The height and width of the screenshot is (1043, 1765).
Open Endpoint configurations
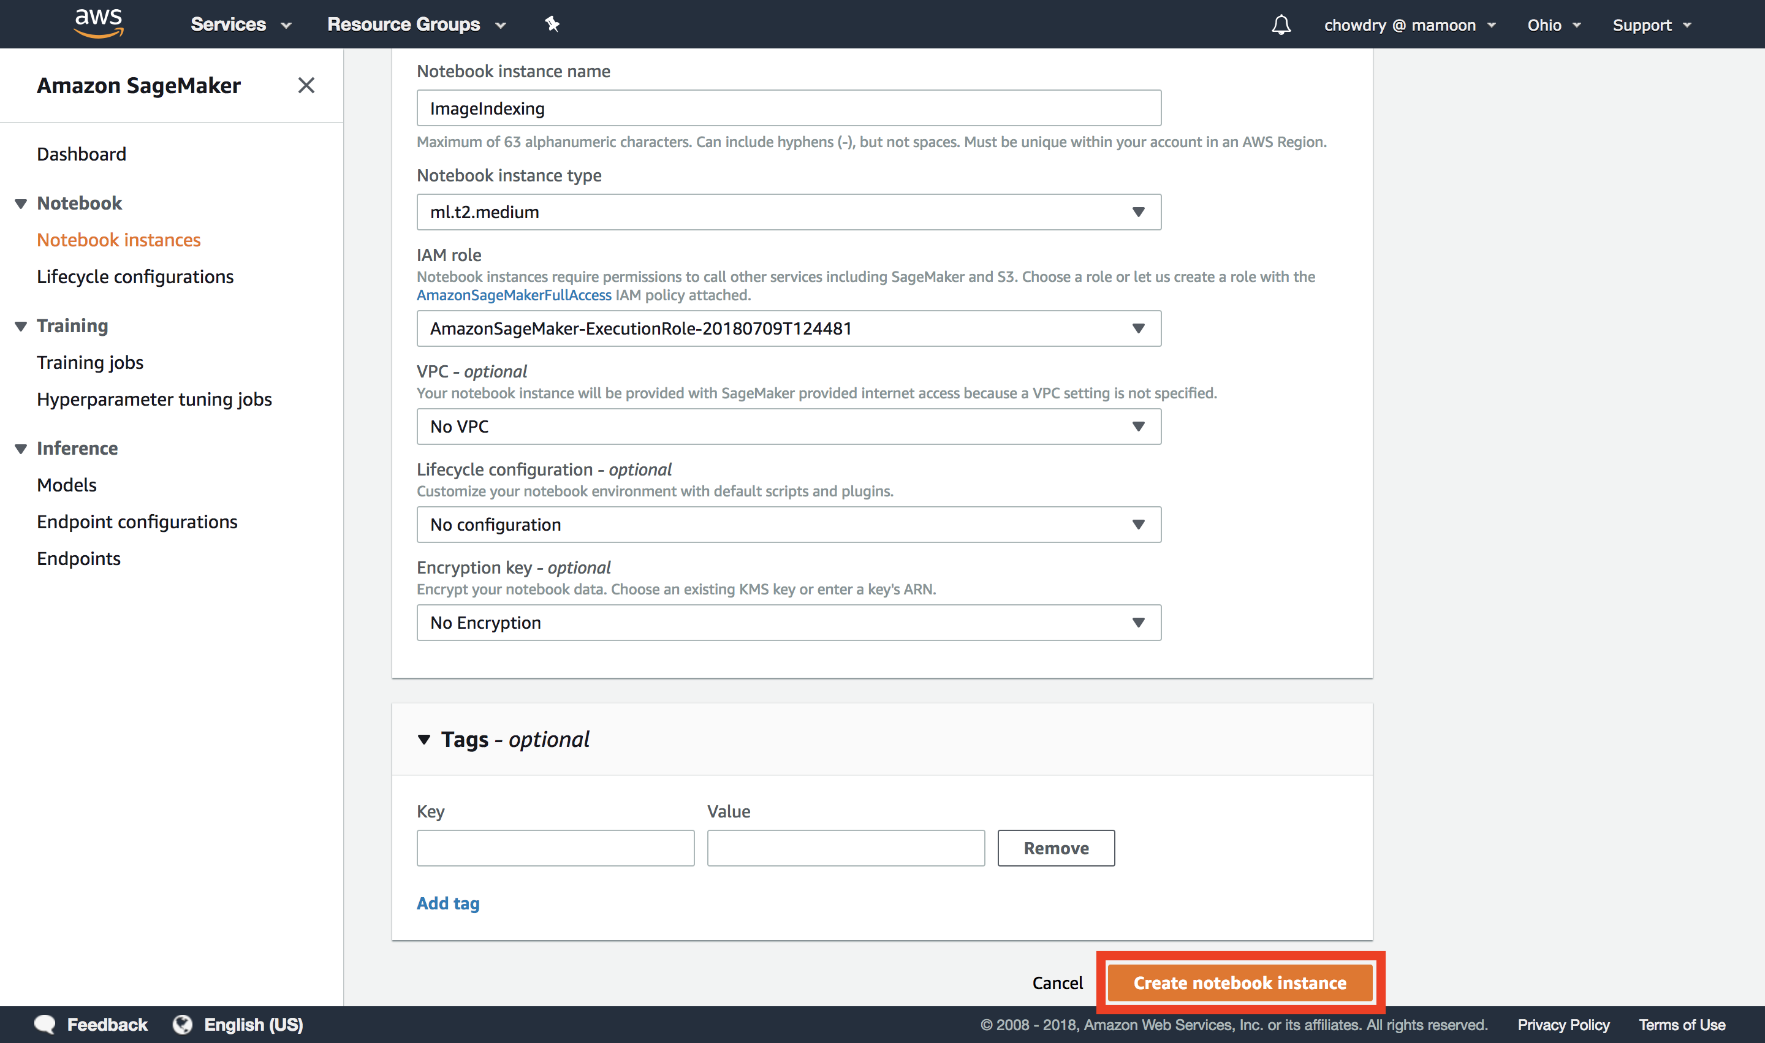137,521
